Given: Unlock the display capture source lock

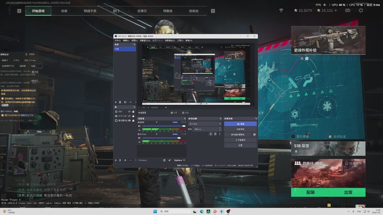Looking at the screenshot, I should 133,120.
